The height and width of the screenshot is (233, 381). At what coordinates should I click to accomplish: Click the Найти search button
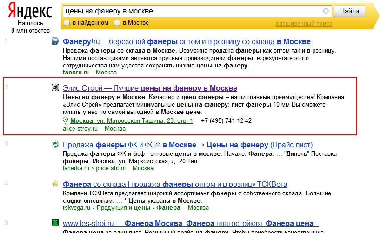tap(349, 11)
